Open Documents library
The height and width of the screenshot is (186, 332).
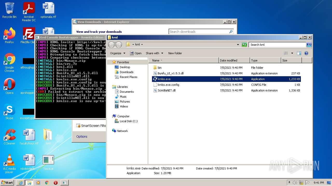[127, 92]
